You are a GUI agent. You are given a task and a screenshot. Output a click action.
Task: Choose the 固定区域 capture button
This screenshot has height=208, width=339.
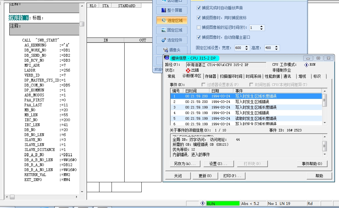(x=172, y=30)
